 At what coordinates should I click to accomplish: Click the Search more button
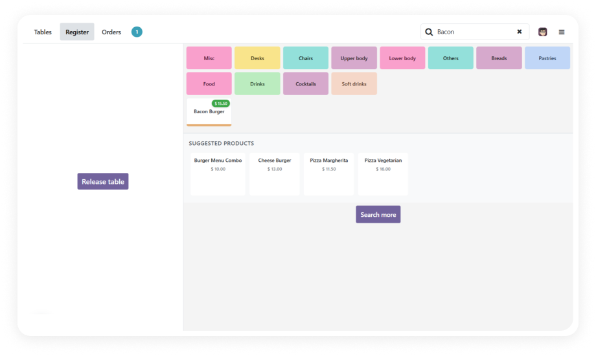pos(378,215)
